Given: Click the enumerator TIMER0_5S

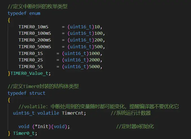Looking at the screenshot, I should (31, 66).
